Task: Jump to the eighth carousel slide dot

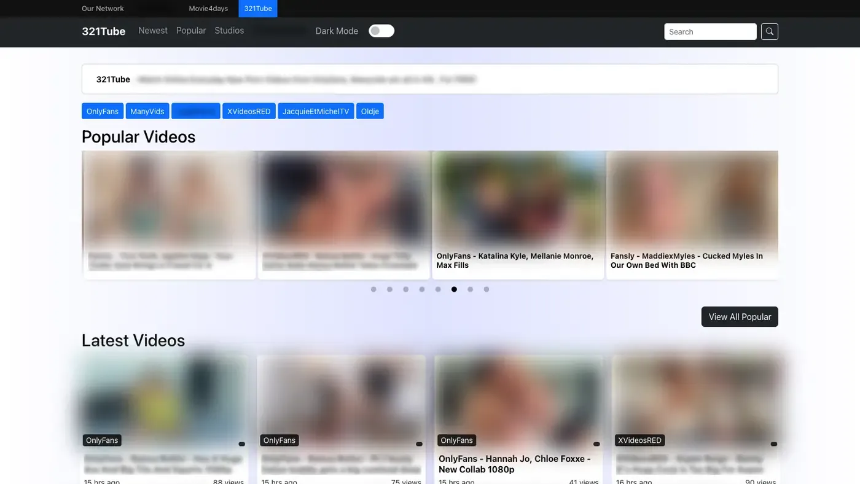Action: coord(487,289)
